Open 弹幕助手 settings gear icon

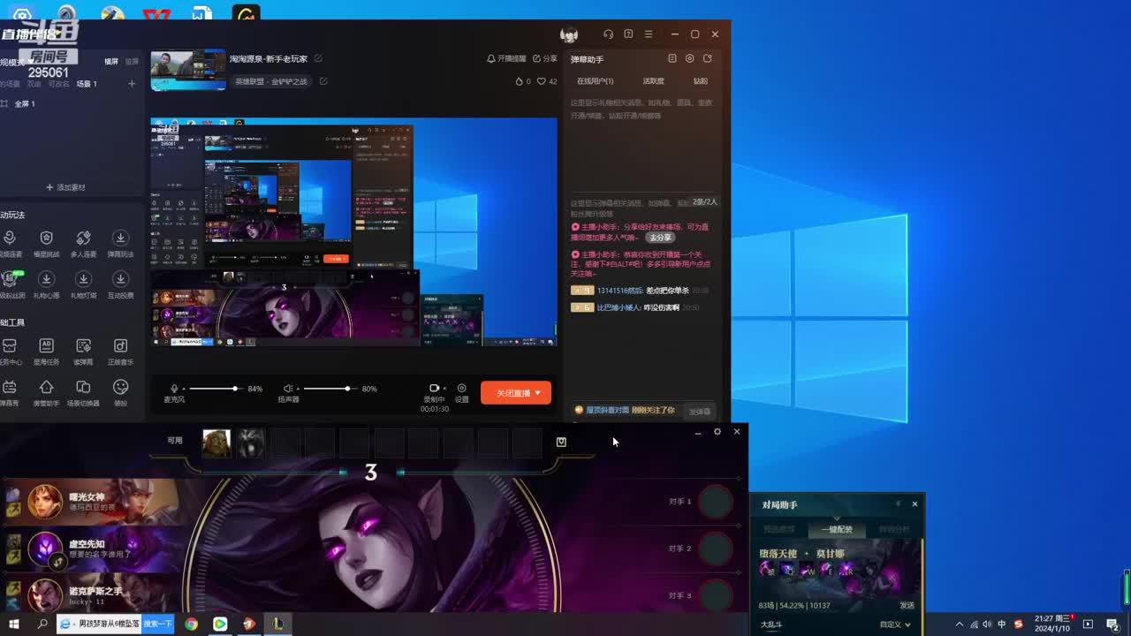[x=690, y=59]
